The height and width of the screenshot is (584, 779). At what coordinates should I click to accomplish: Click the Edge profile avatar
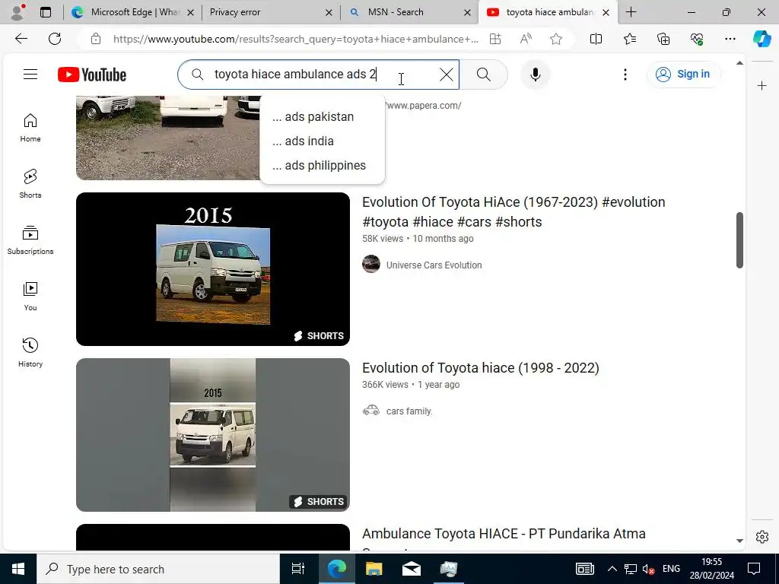point(18,12)
